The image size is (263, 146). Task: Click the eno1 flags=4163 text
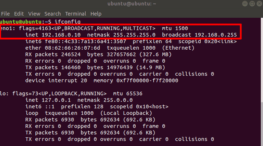26,28
